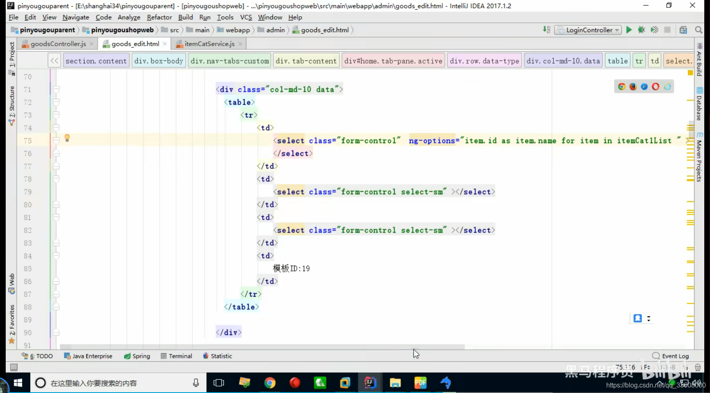
Task: Open File Explorer from the taskbar
Action: 395,383
